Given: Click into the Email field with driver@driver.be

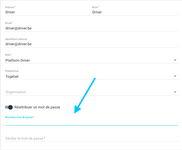Looking at the screenshot, I should [x=91, y=28].
